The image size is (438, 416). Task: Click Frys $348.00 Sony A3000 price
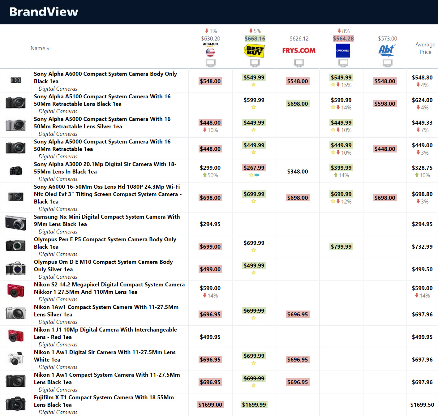coord(298,171)
